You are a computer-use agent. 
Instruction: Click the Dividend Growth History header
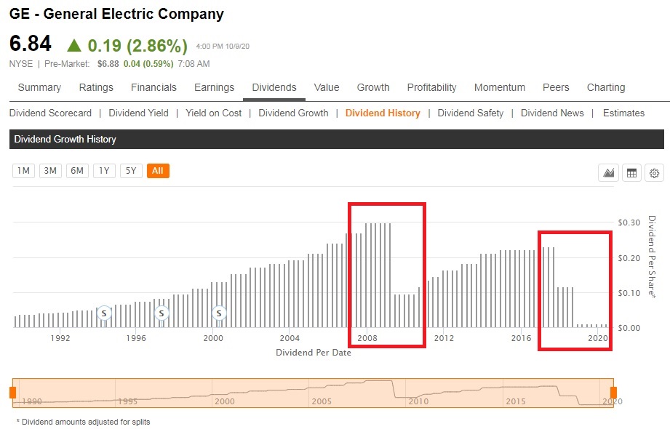(x=337, y=140)
